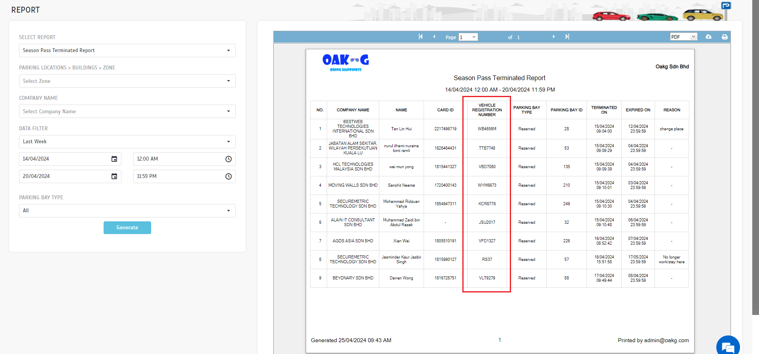Go to first page of report

pyautogui.click(x=420, y=37)
